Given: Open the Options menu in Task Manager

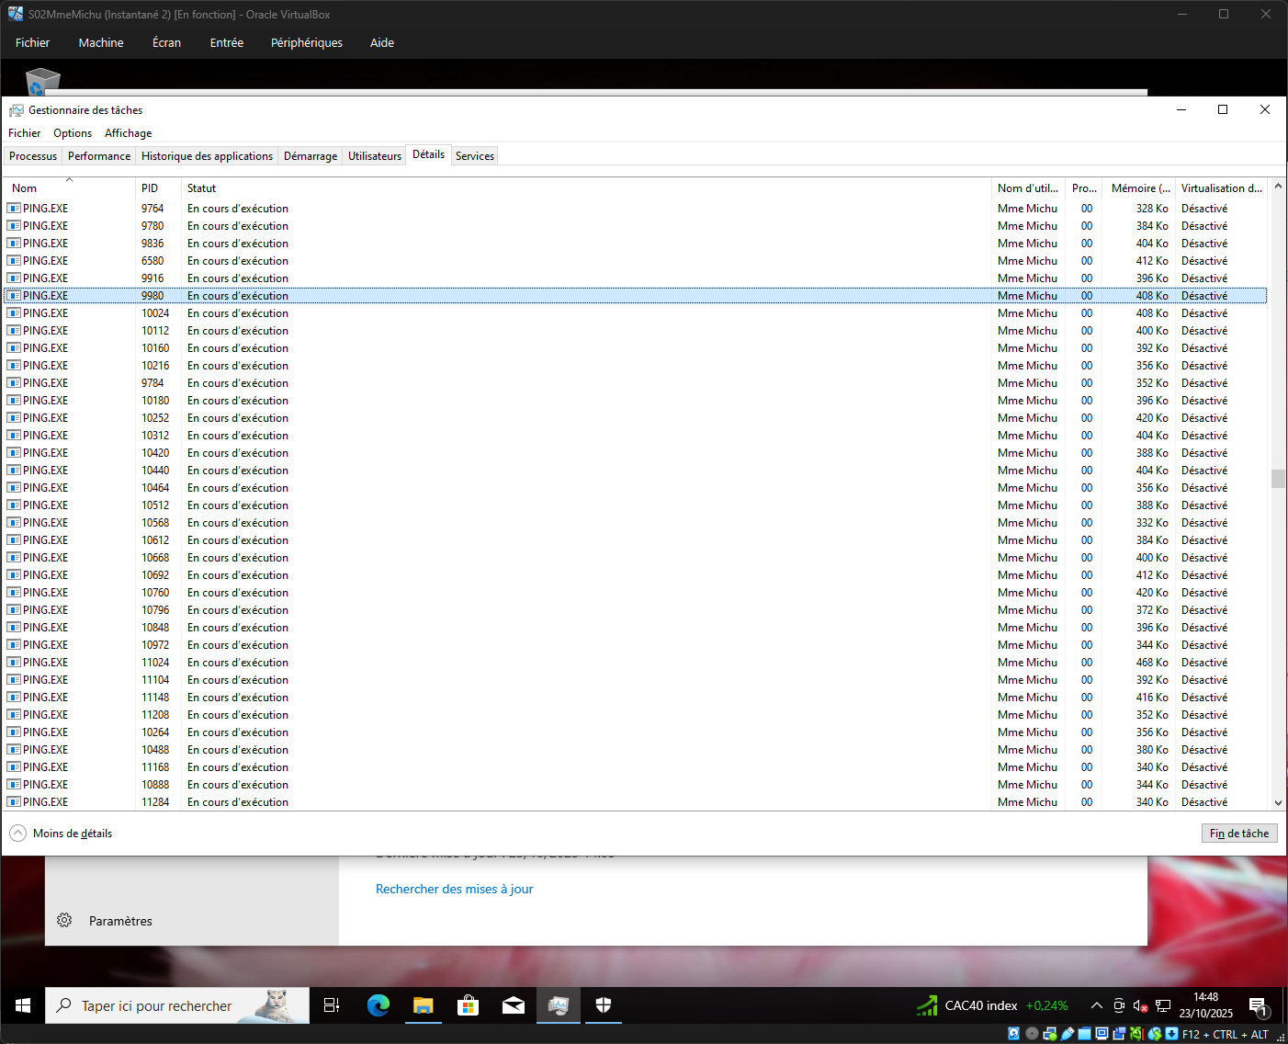Looking at the screenshot, I should click(x=73, y=133).
